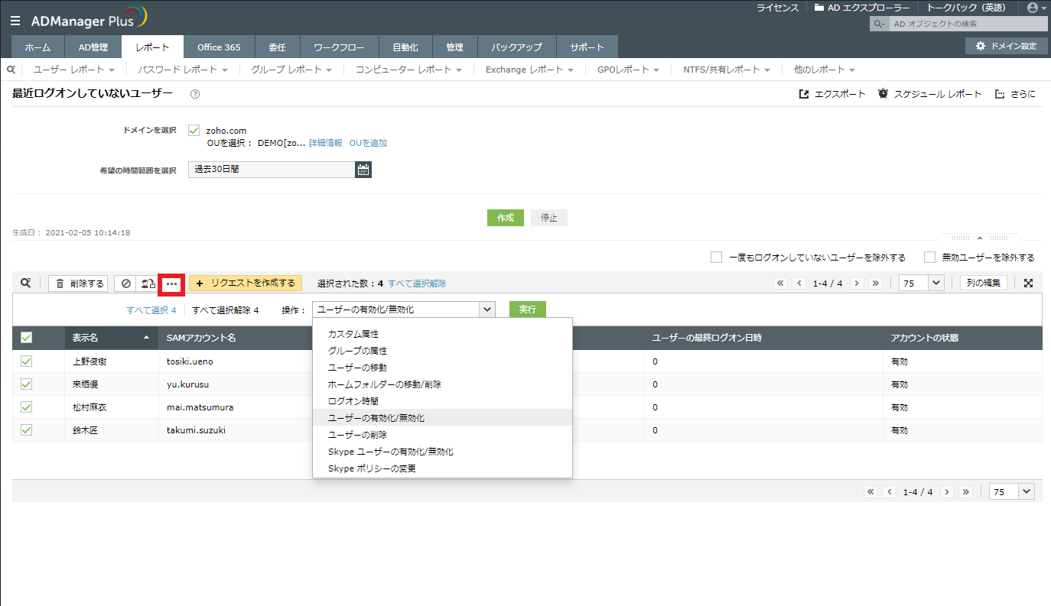Click the 削除する trash button
Screen dimensions: 1051x606
78,284
